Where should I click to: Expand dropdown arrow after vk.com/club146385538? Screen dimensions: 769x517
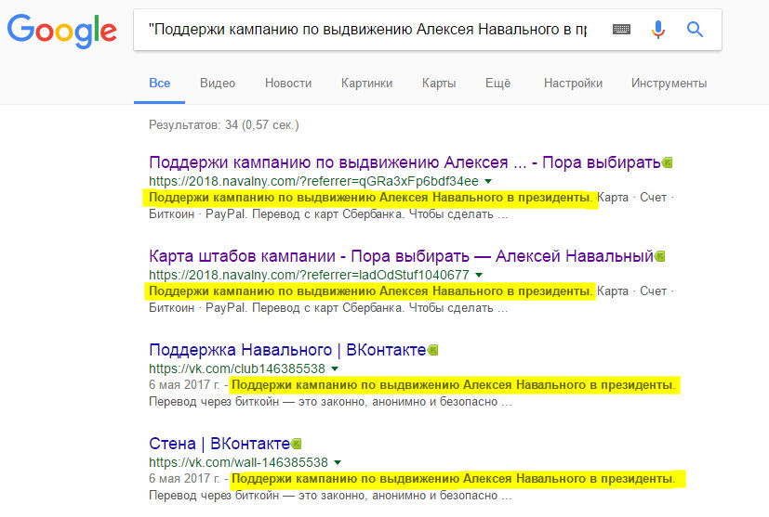click(335, 368)
